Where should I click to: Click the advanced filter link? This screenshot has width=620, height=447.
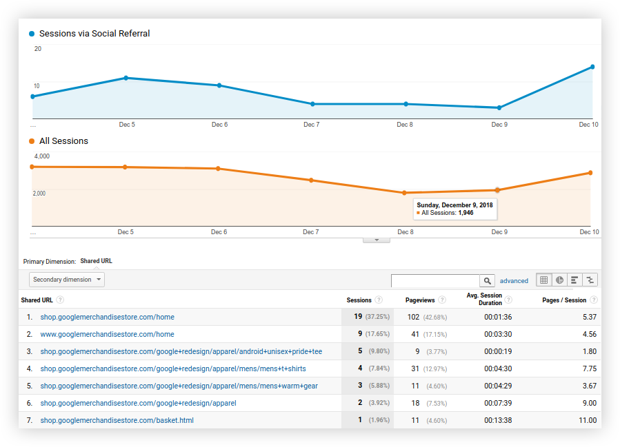[x=514, y=281]
